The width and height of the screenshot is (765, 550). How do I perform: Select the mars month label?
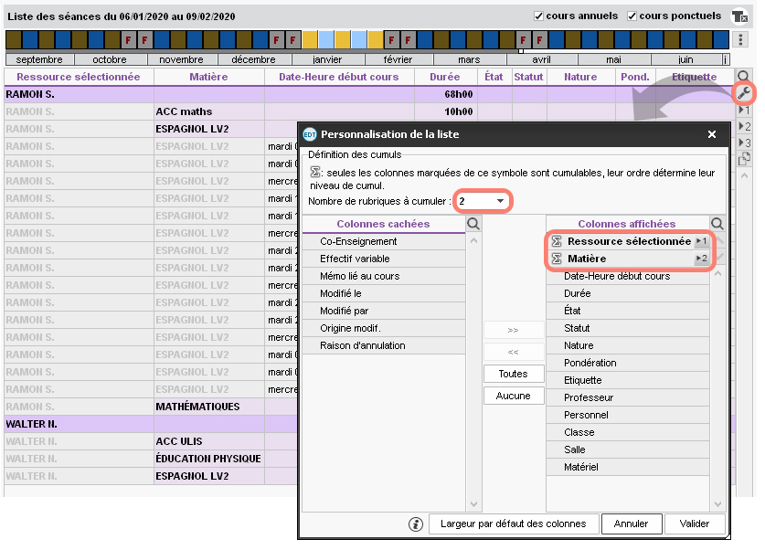coord(470,59)
